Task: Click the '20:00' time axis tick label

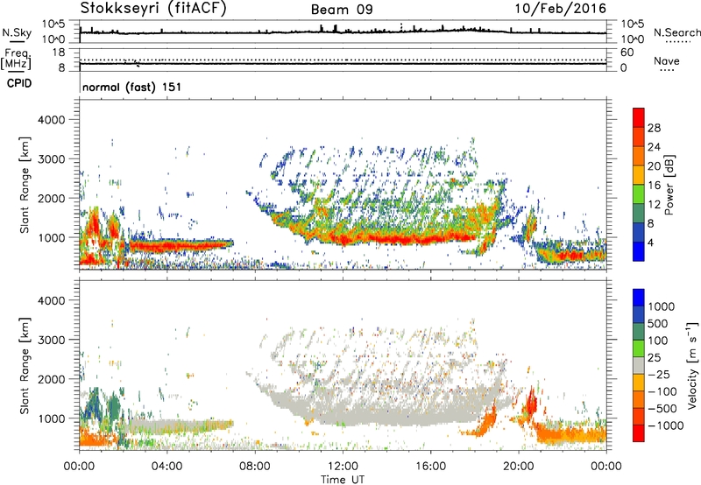Action: pyautogui.click(x=519, y=467)
